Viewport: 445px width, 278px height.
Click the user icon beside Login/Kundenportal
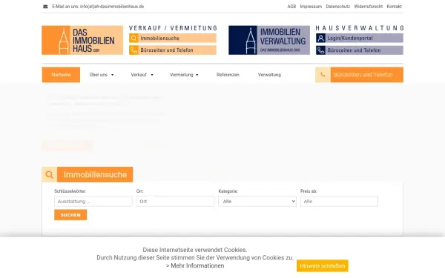pyautogui.click(x=320, y=38)
